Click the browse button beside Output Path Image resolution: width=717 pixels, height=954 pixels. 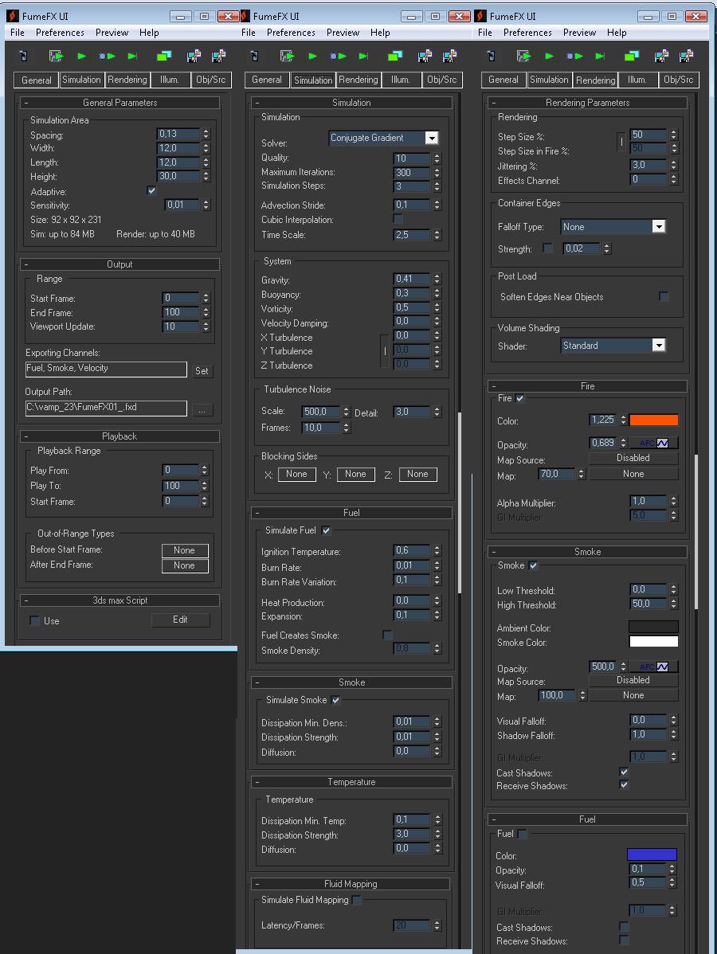pos(202,409)
